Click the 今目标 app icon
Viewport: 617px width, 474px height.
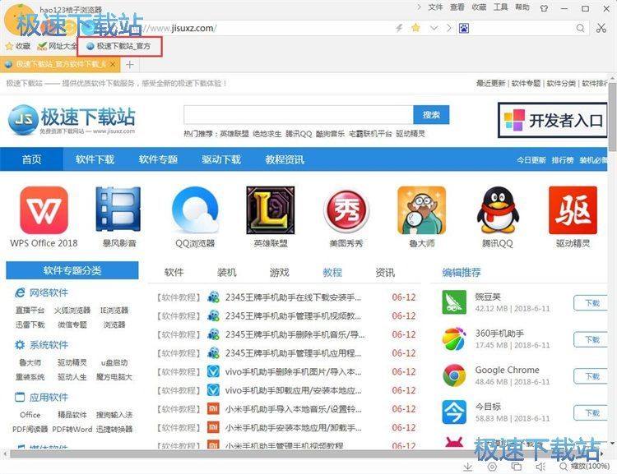pos(454,412)
